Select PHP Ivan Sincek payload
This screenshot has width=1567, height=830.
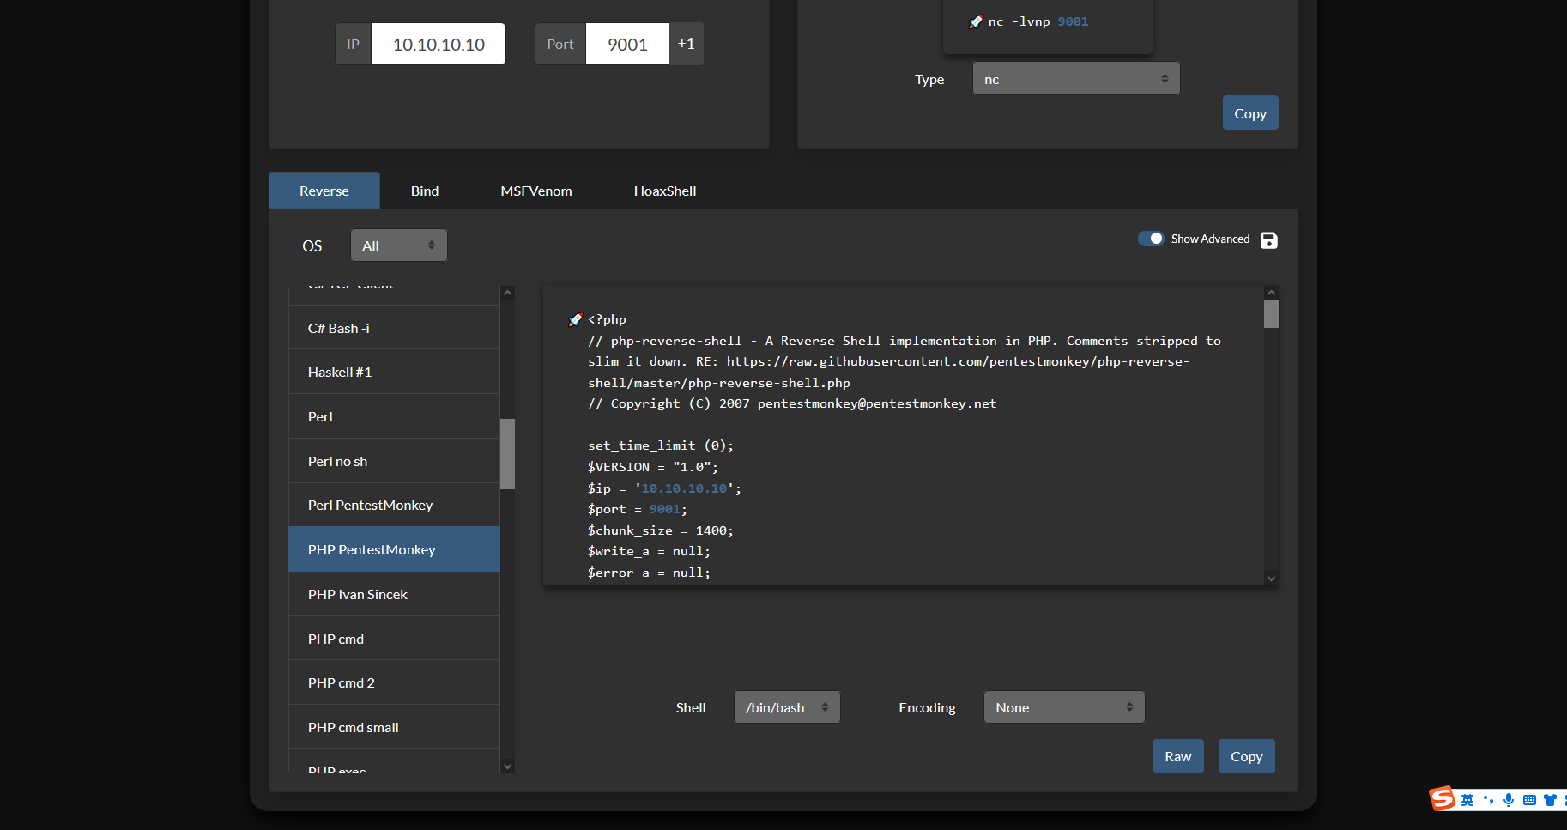click(394, 594)
